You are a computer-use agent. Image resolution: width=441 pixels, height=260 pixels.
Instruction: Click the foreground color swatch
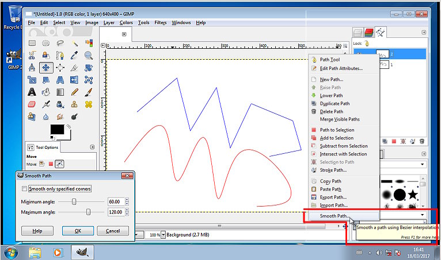coord(57,129)
